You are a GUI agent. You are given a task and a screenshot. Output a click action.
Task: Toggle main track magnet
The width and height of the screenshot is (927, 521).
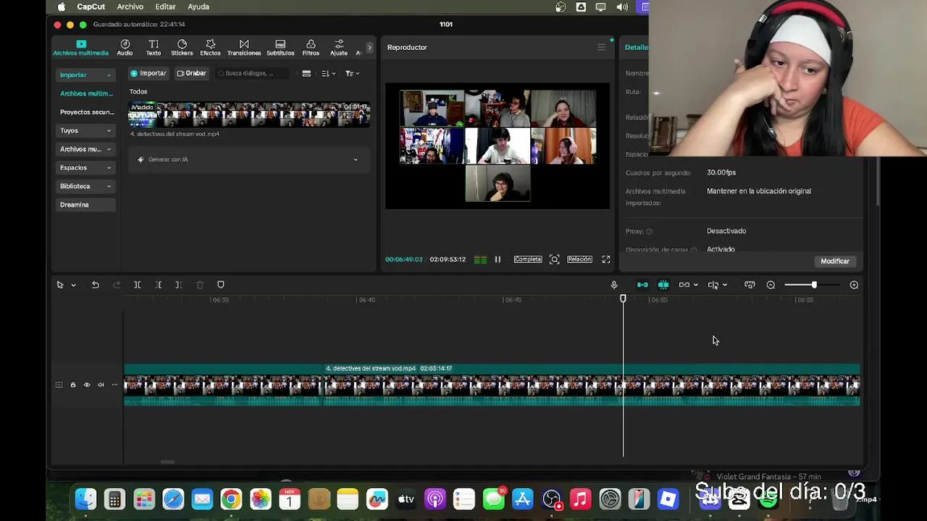[642, 285]
